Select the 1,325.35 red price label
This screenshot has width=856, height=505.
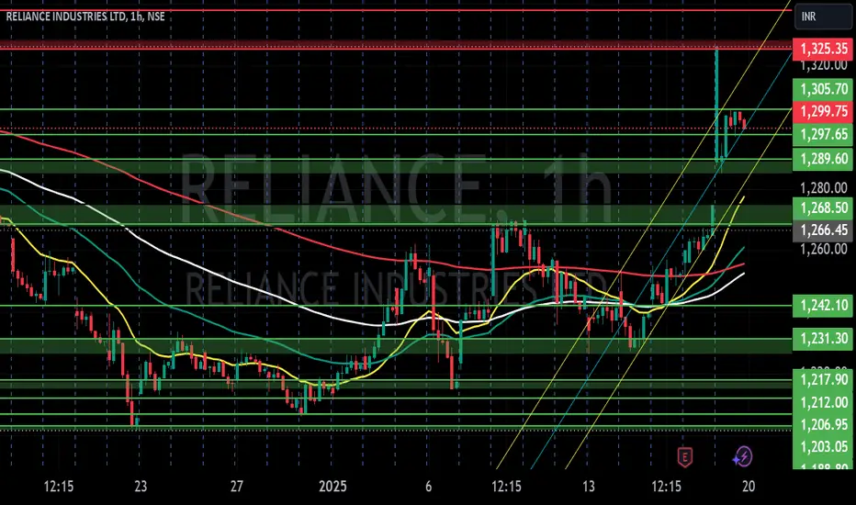coord(823,49)
